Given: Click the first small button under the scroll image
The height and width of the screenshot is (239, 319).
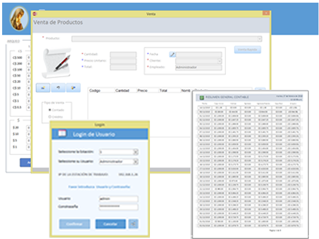Looking at the screenshot, I should click(42, 87).
